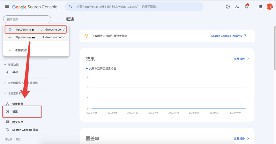Image resolution: width=276 pixels, height=144 pixels.
Task: Click the external link icon beside Search Console Insights
Action: tap(245, 36)
